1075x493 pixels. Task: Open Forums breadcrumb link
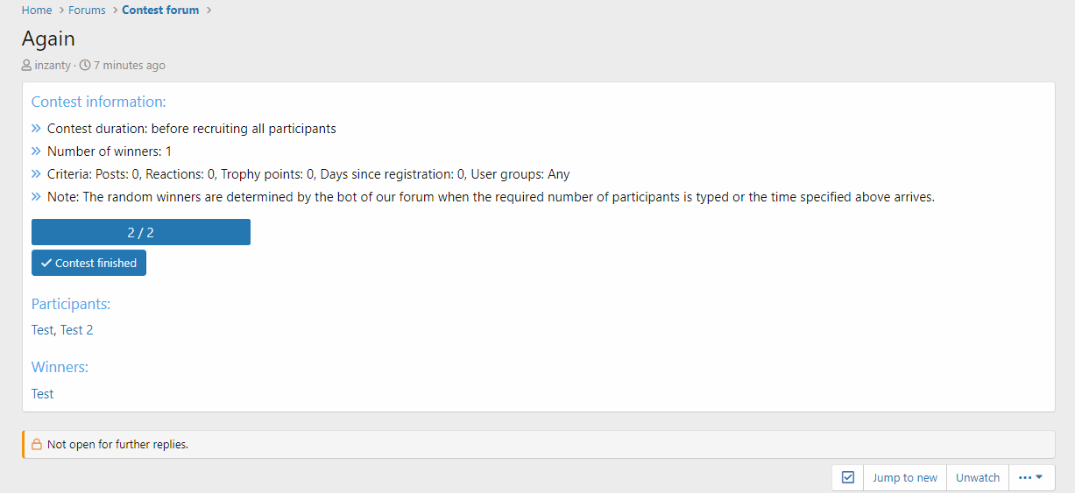click(x=87, y=11)
